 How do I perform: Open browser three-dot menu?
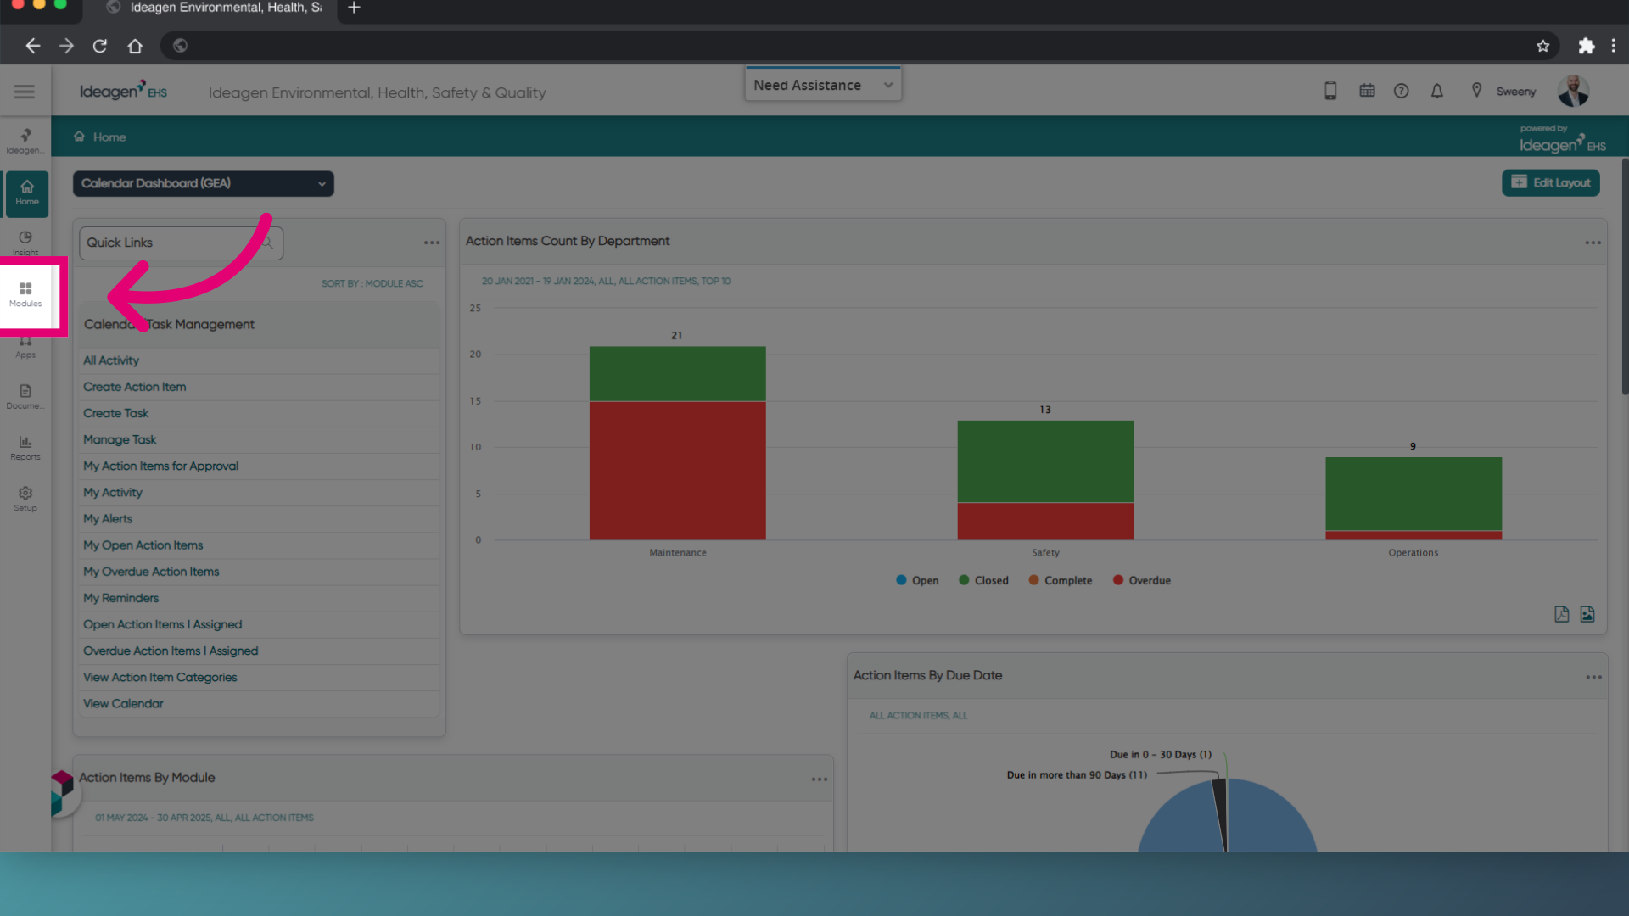tap(1613, 46)
